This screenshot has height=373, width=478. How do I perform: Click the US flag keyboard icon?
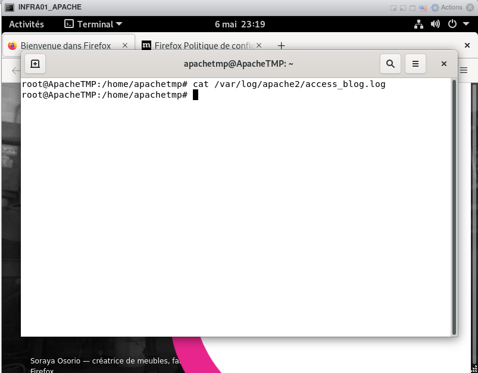[x=423, y=8]
